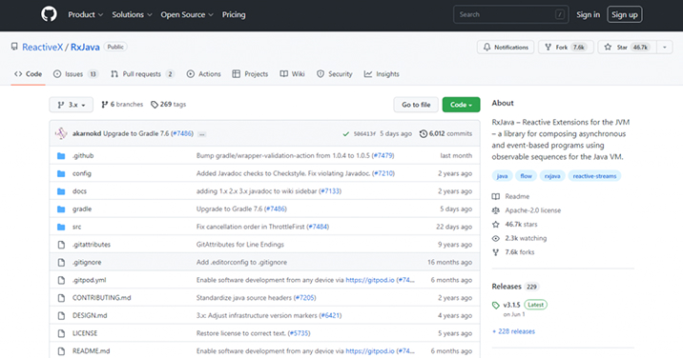Click Sign in
The height and width of the screenshot is (358, 683).
(x=588, y=15)
